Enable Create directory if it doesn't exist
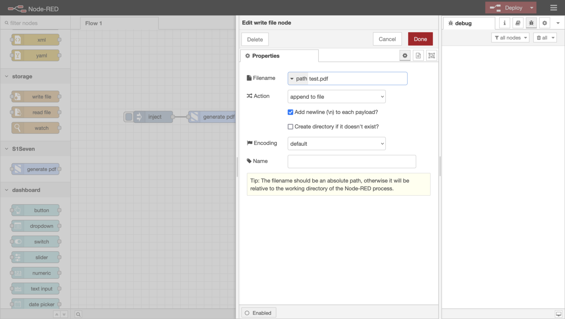 (290, 127)
